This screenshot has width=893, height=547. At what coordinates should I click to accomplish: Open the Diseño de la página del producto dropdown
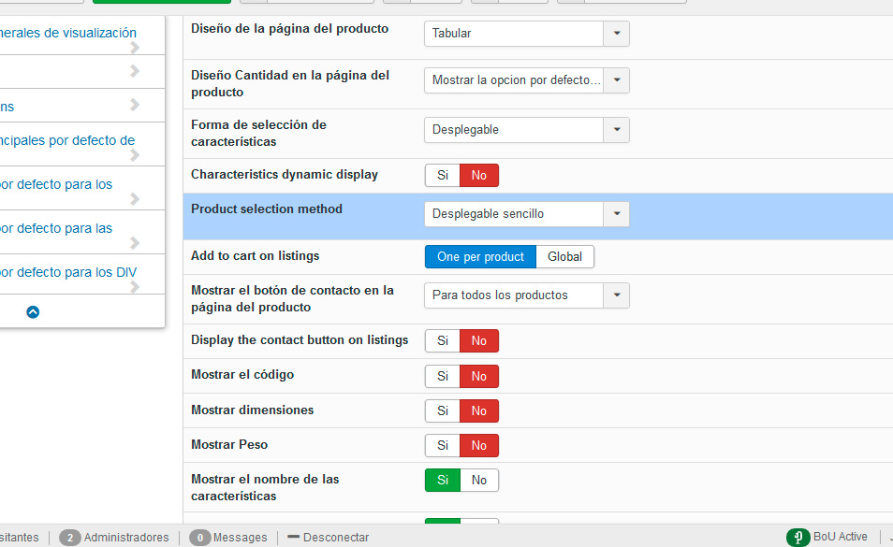[x=526, y=34]
